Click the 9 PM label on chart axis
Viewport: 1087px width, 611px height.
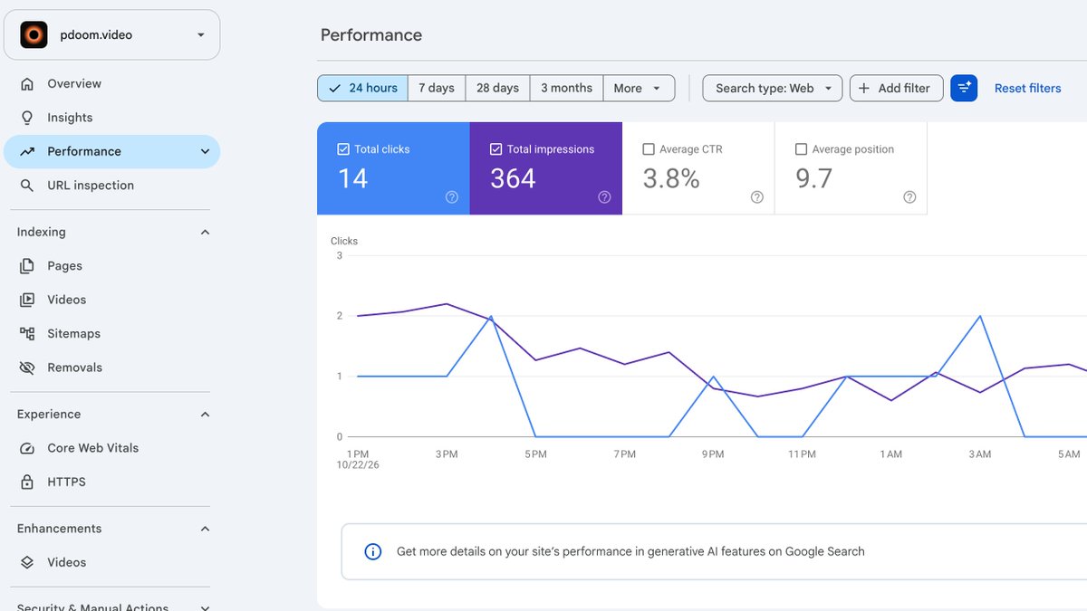coord(713,454)
